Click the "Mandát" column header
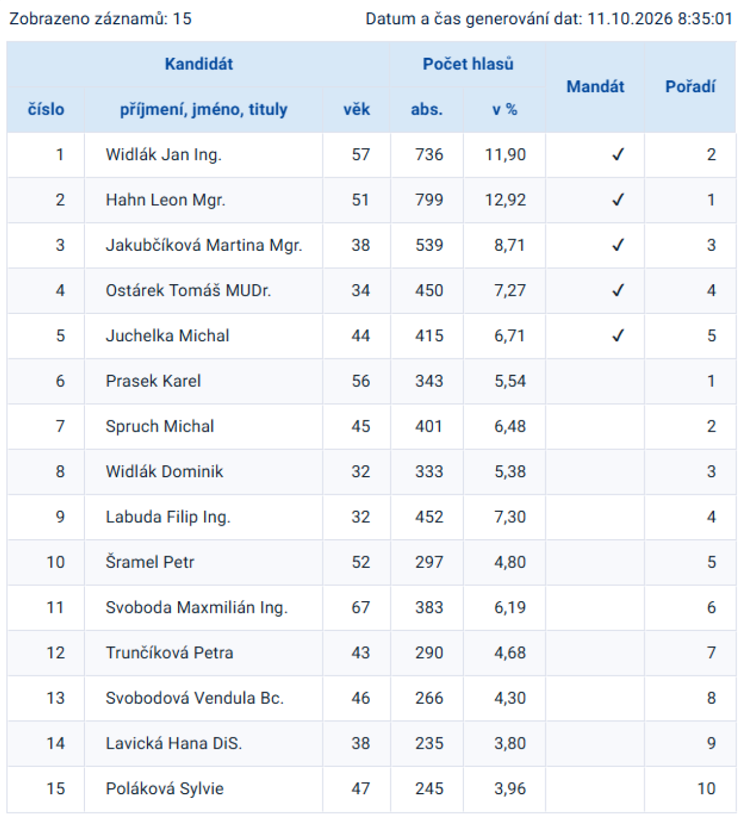Image resolution: width=742 pixels, height=821 pixels. (x=595, y=87)
